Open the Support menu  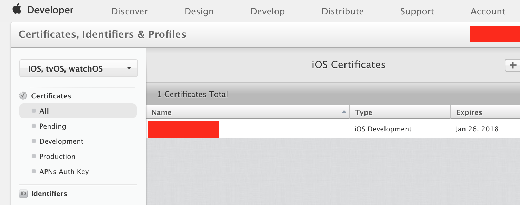pos(417,11)
